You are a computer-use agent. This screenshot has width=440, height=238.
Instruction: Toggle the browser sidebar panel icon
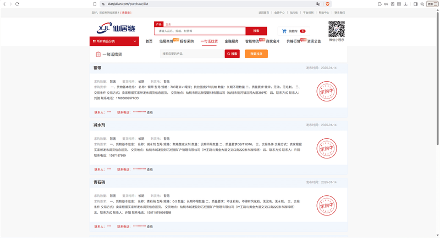416,4
